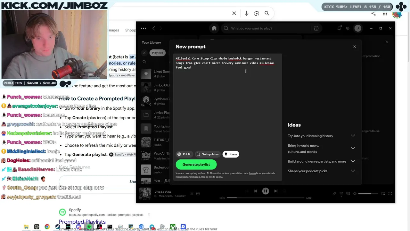Open more options for Spotify search result
This screenshot has width=410, height=231.
tap(149, 215)
